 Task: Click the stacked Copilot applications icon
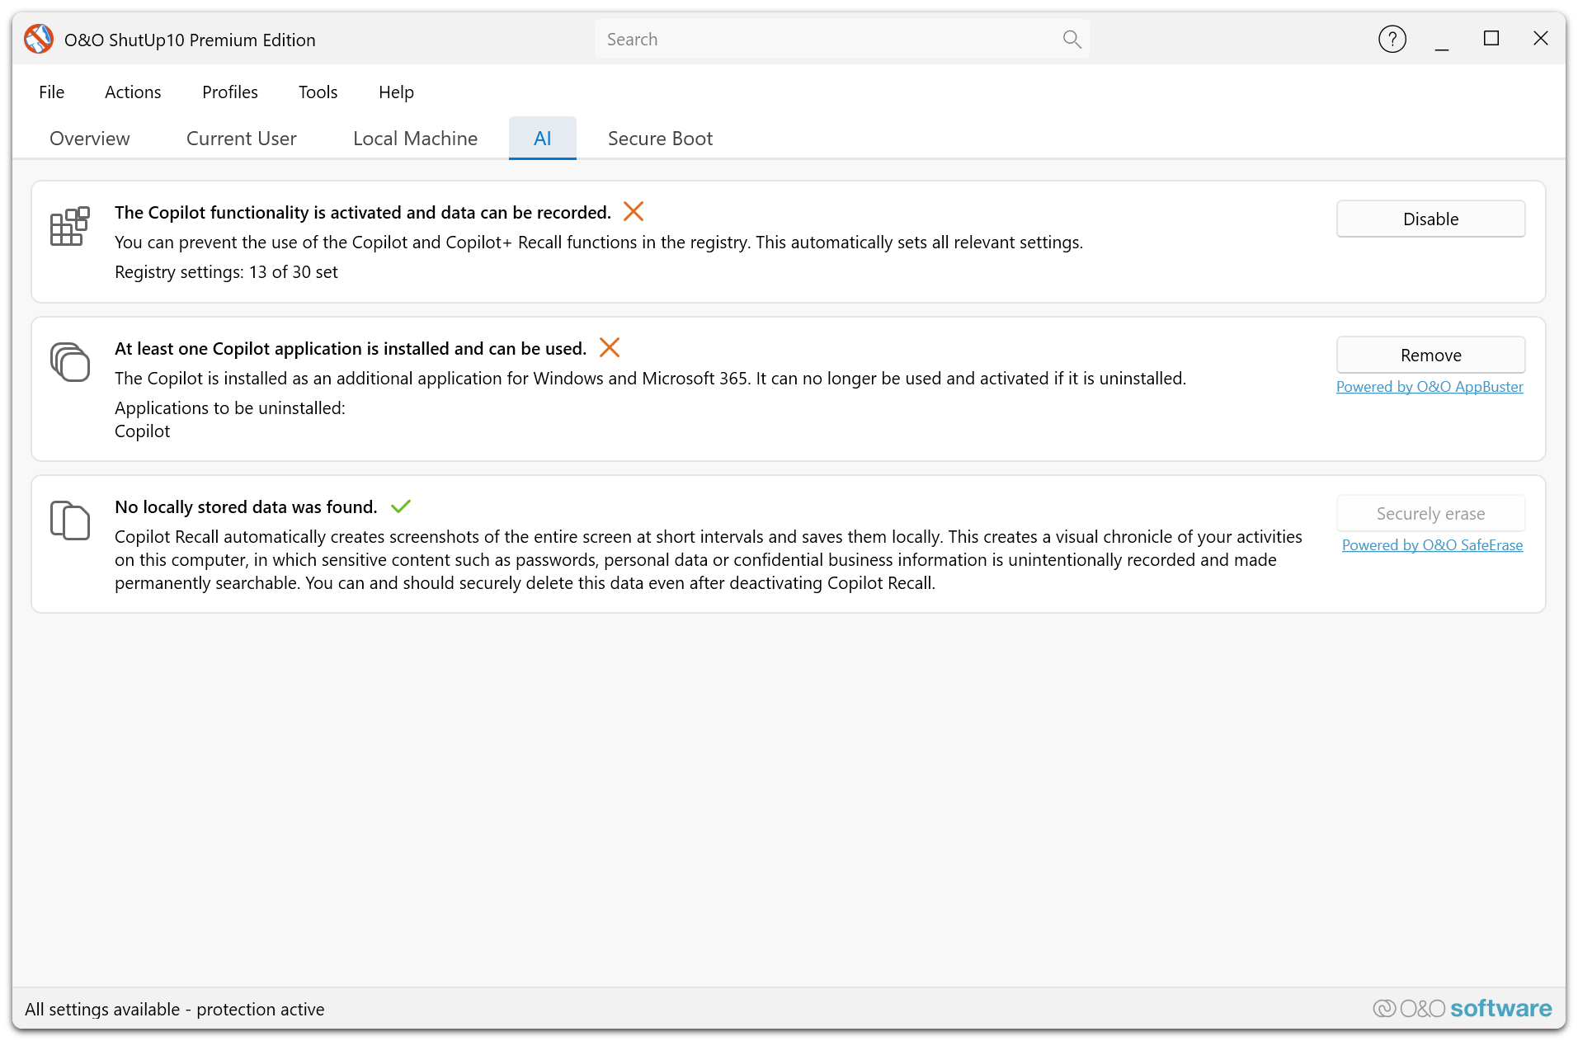click(x=70, y=362)
